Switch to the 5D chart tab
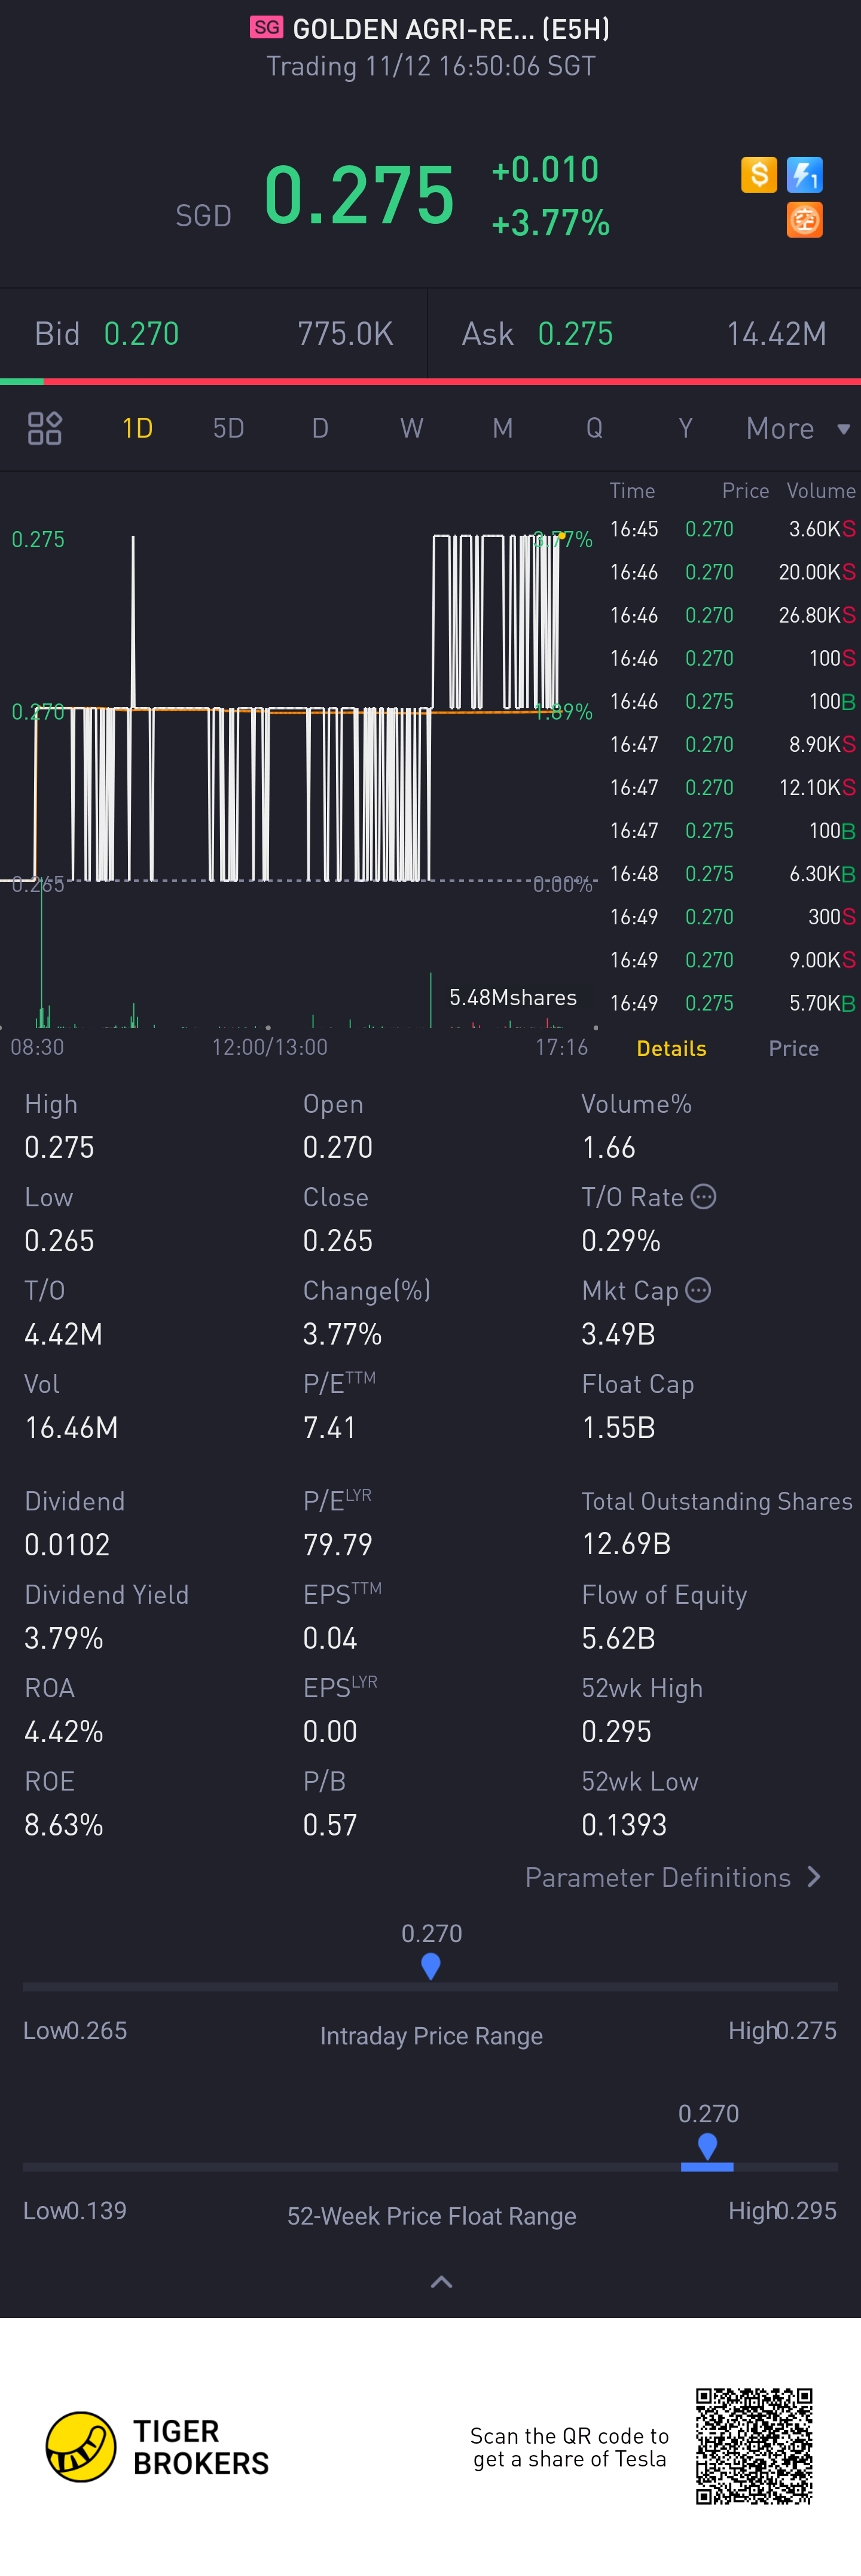Image resolution: width=861 pixels, height=2576 pixels. (229, 428)
